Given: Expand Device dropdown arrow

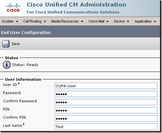Looking at the screenshot, I should [128, 21].
